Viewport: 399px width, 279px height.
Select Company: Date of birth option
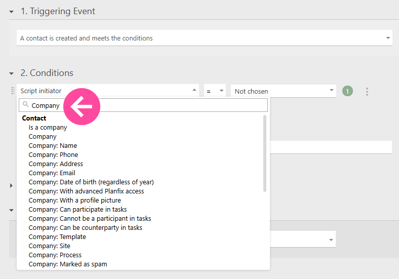point(91,182)
